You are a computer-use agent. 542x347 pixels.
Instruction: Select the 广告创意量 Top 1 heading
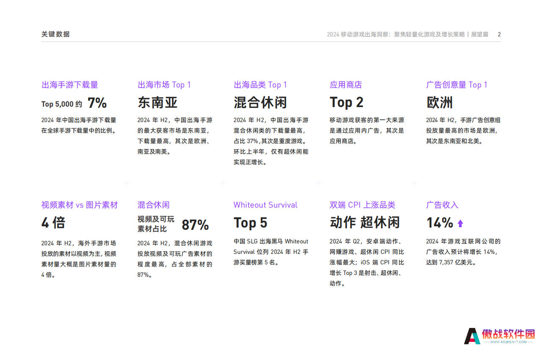tap(456, 85)
